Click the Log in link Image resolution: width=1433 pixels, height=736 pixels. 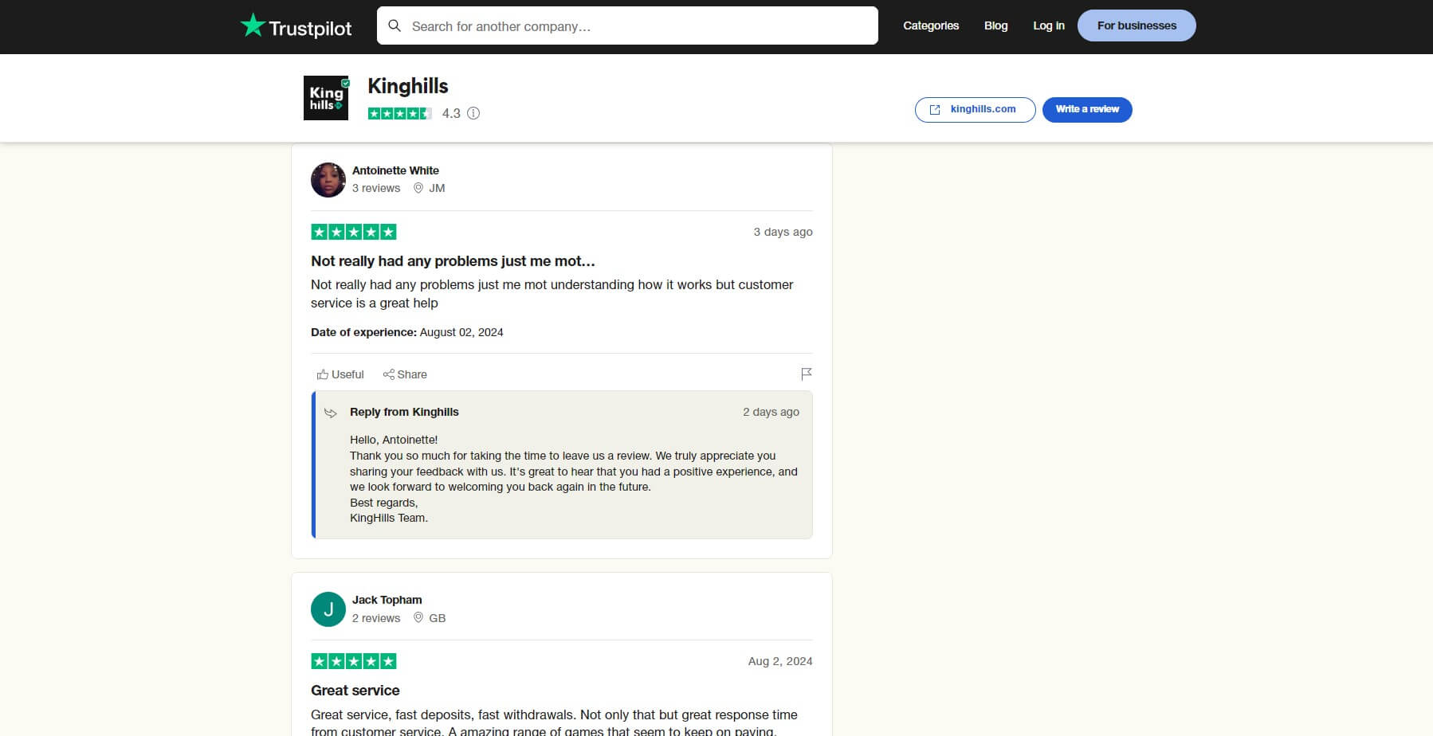(x=1048, y=25)
